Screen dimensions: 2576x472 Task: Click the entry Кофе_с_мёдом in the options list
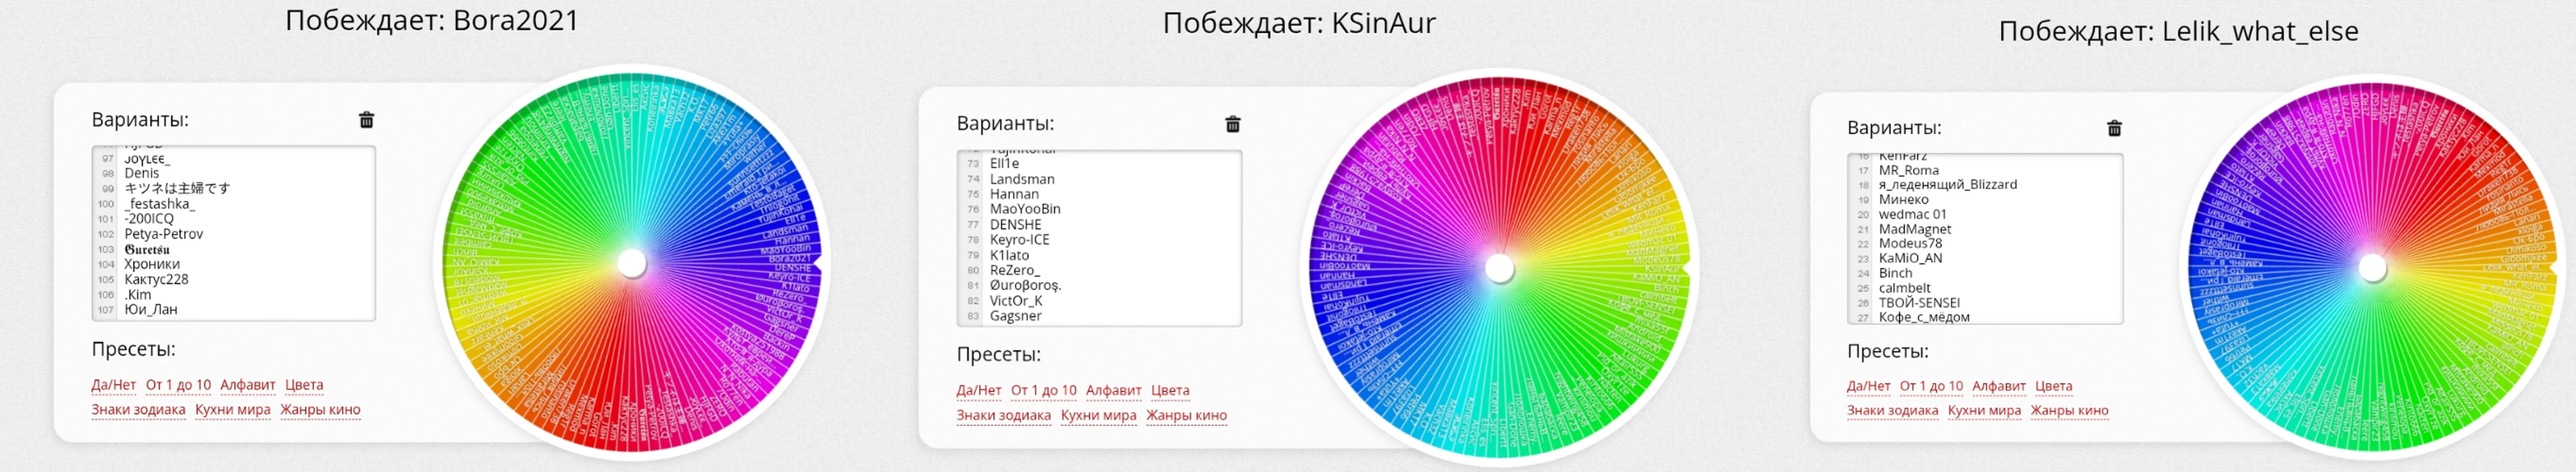pyautogui.click(x=1924, y=317)
